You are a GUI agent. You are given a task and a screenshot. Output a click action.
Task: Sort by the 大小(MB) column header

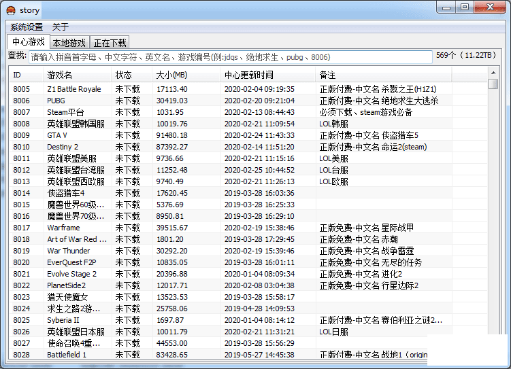(x=186, y=75)
